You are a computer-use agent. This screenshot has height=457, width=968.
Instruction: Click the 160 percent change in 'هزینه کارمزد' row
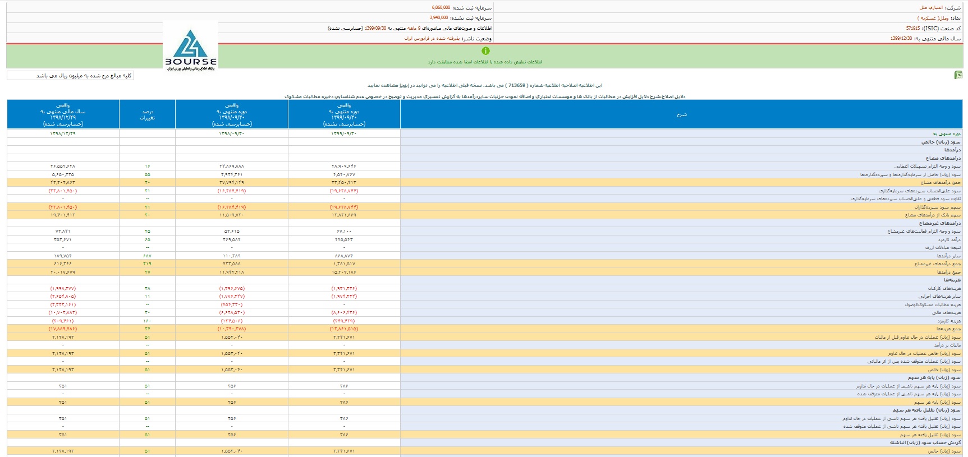[147, 321]
